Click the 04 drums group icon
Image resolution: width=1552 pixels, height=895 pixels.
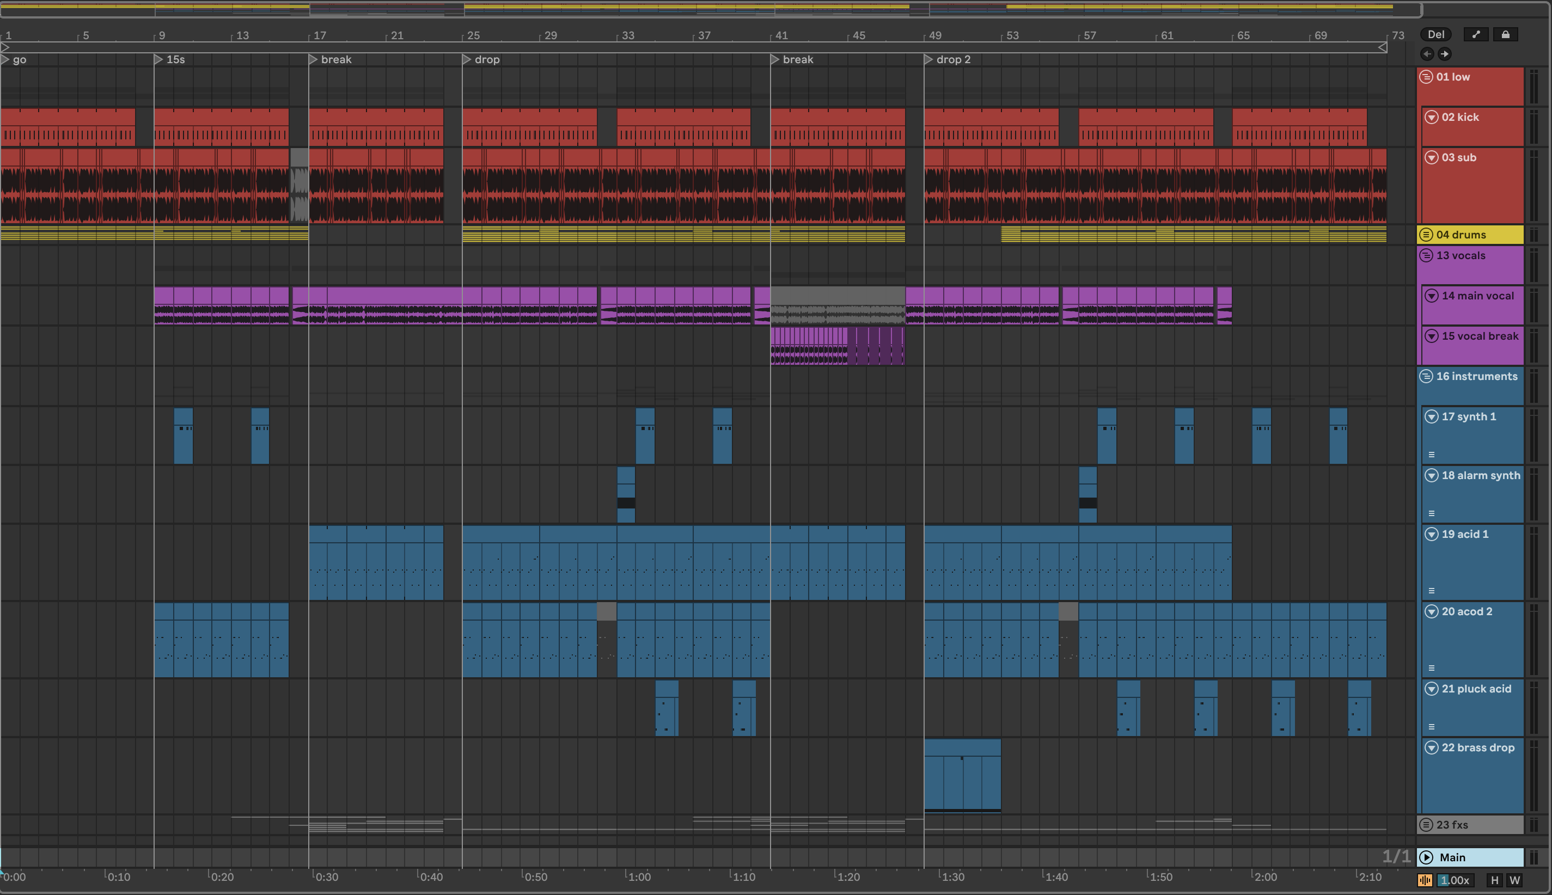pyautogui.click(x=1427, y=235)
